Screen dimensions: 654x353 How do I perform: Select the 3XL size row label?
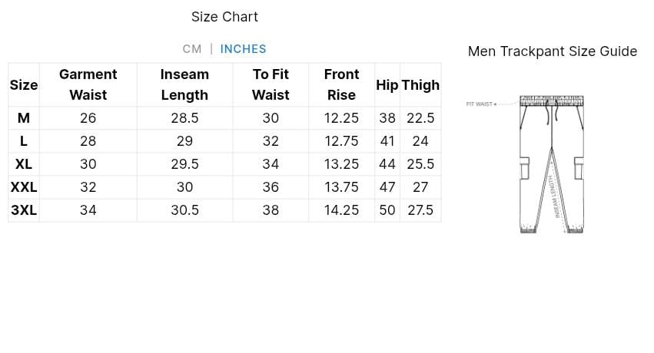pos(24,210)
